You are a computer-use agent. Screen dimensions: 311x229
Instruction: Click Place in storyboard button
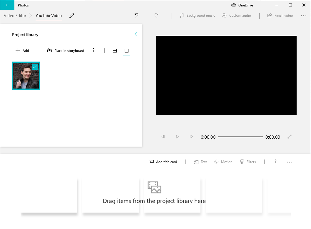[66, 51]
